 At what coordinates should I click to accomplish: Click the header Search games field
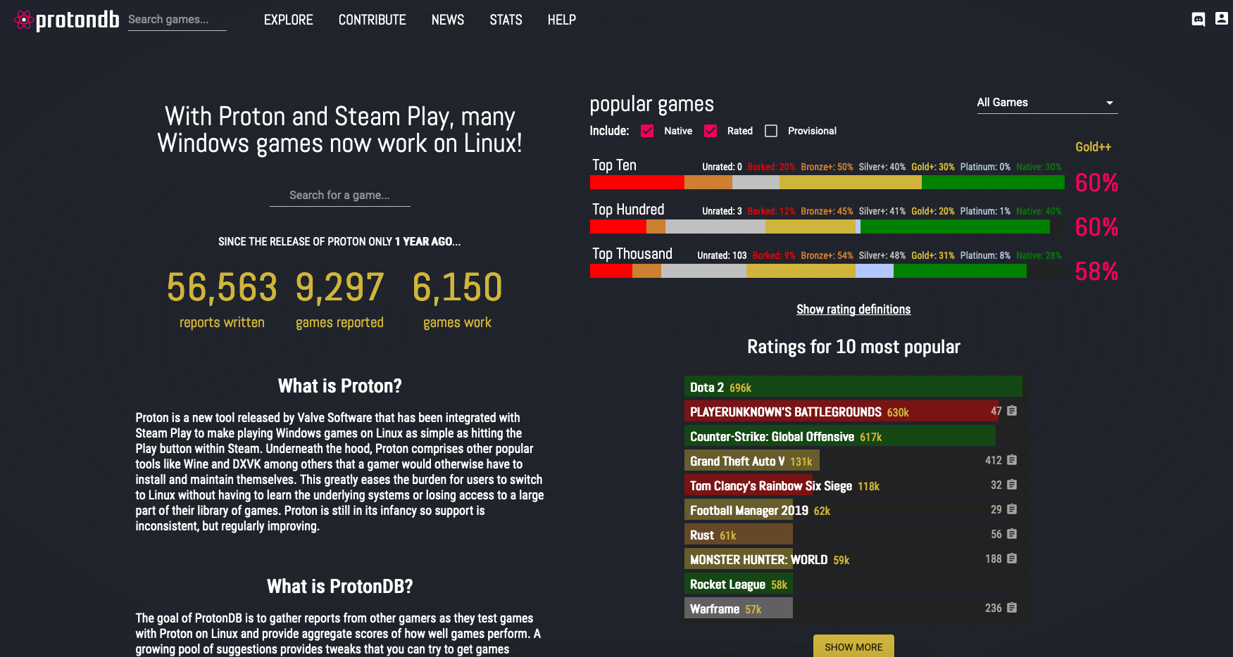pos(177,20)
